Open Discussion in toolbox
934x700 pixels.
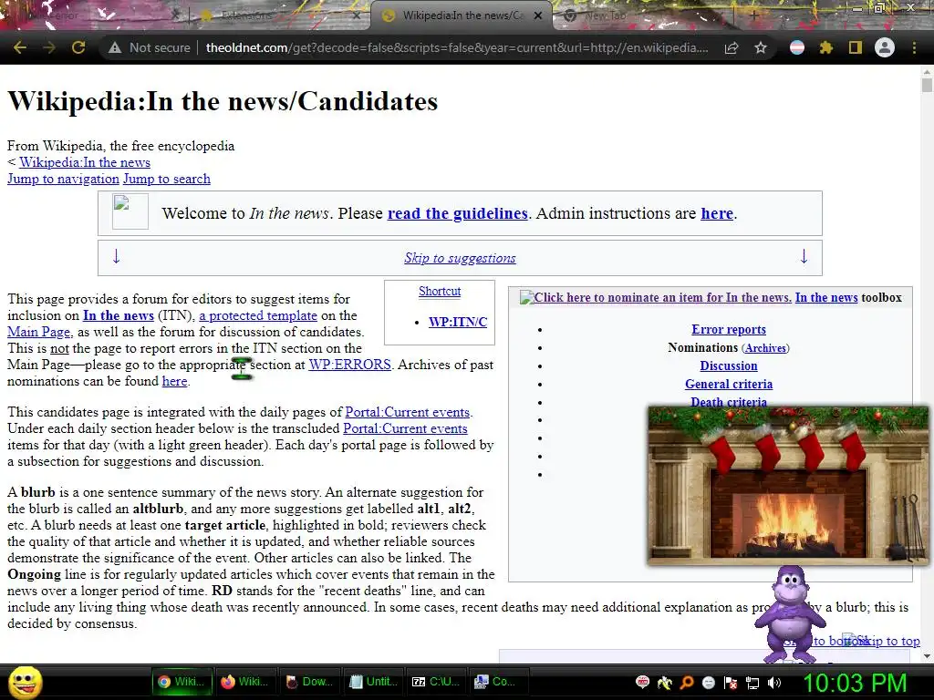(x=729, y=365)
